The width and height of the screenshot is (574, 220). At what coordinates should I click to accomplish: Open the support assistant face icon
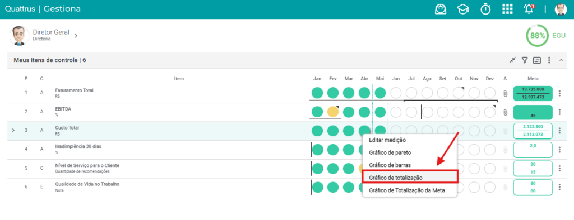[441, 9]
